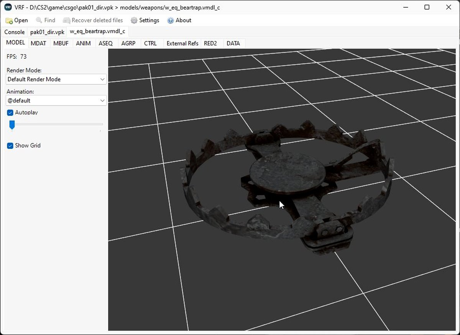Switch to the pak01_dir.vpk tab
460x335 pixels.
coord(48,32)
